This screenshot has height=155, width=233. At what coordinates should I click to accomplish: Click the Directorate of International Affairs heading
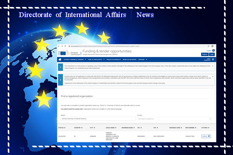click(x=73, y=15)
